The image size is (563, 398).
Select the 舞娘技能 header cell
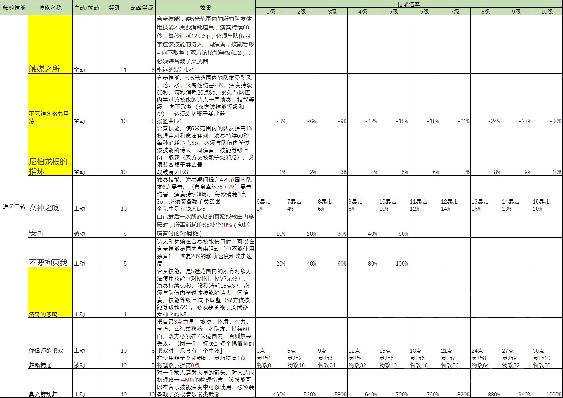click(14, 8)
